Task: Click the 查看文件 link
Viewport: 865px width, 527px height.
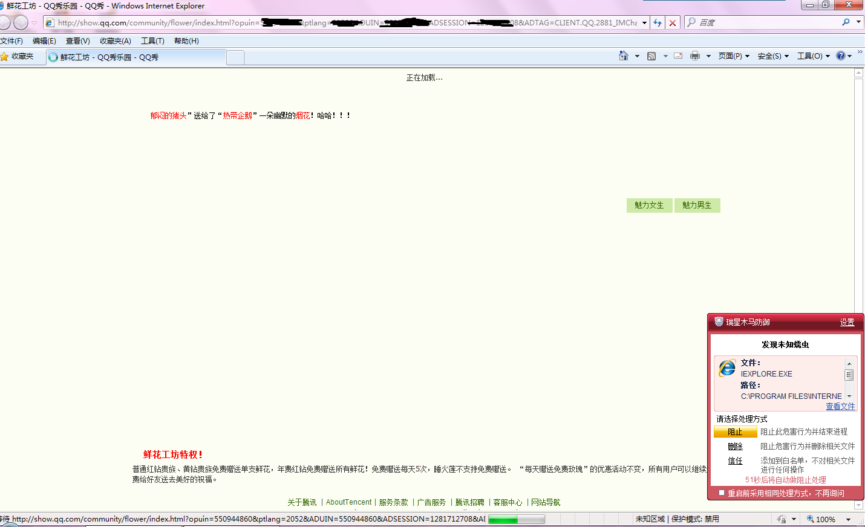Action: tap(840, 407)
